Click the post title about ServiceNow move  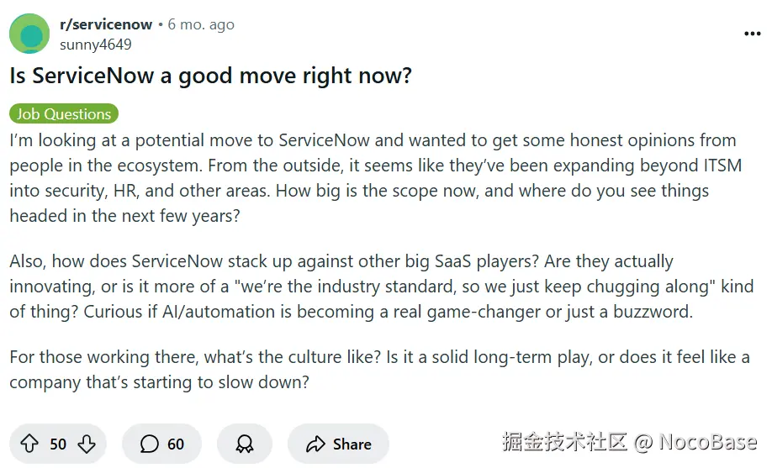pos(210,76)
